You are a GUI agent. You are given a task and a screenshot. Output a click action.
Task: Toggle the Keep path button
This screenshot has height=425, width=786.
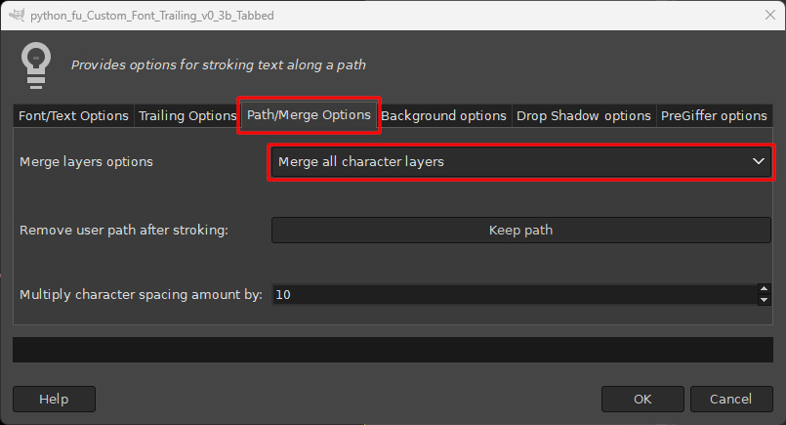[x=520, y=230]
